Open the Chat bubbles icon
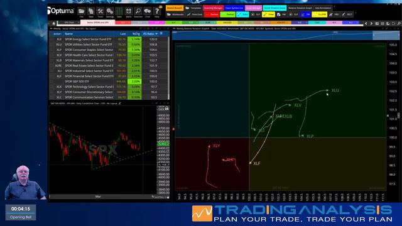 click(148, 12)
